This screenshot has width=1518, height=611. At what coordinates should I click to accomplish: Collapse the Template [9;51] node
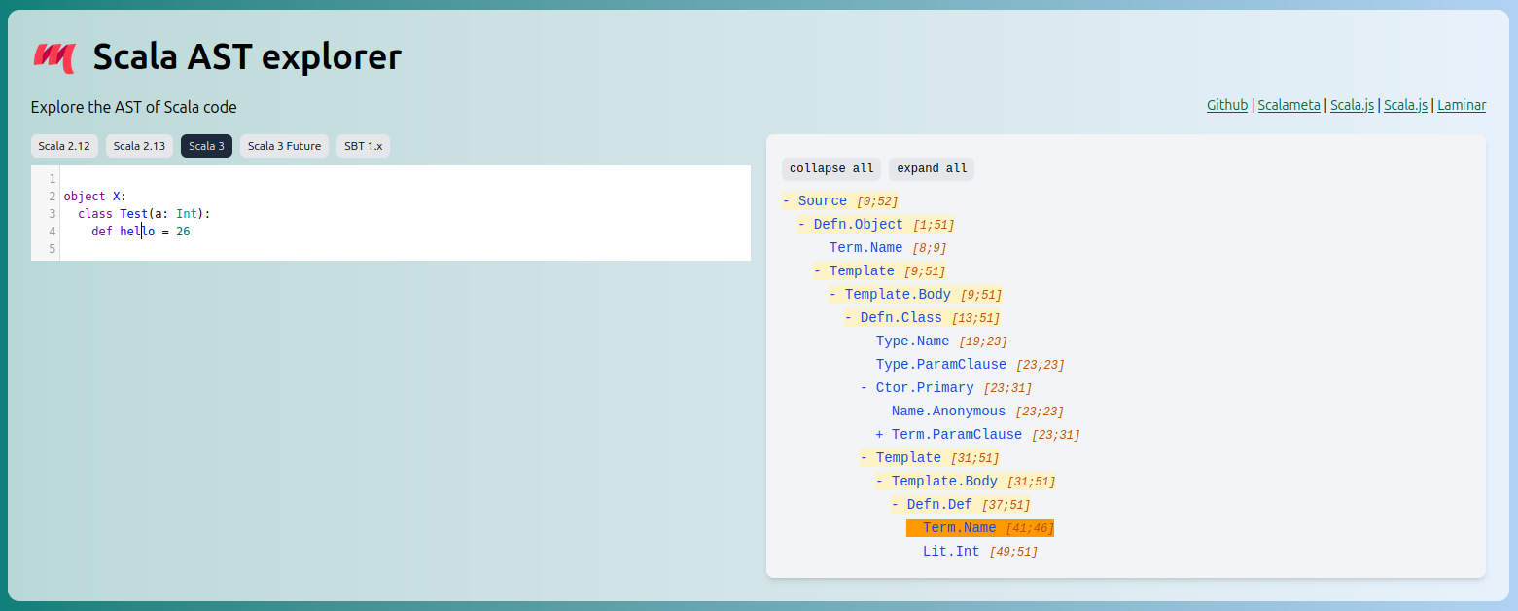[817, 271]
